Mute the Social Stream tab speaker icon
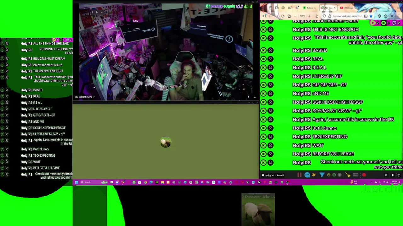This screenshot has height=226, width=403. tap(326, 8)
